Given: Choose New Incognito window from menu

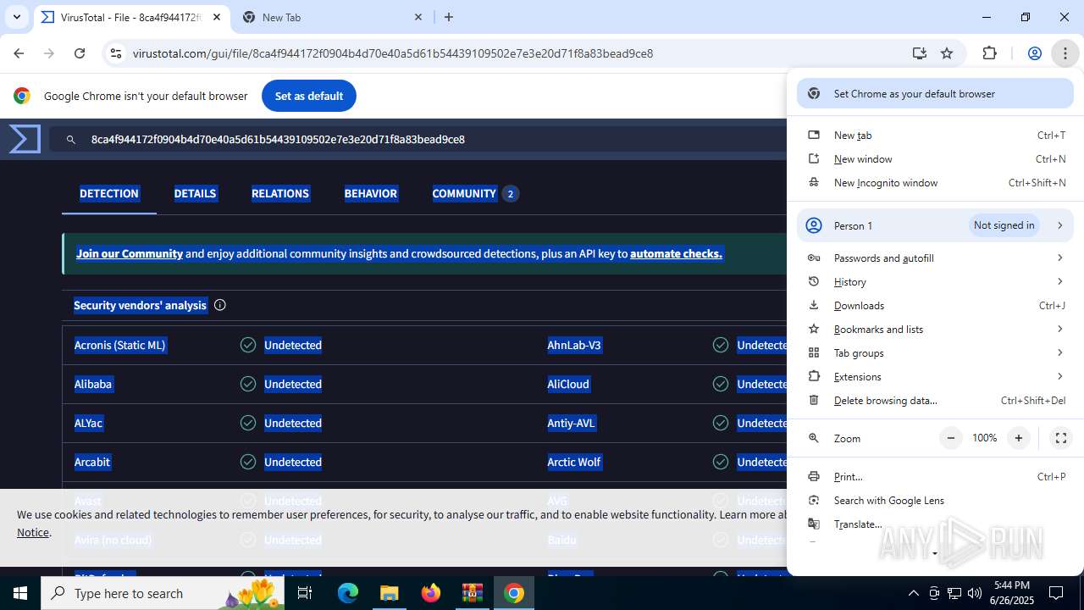Looking at the screenshot, I should pos(935,183).
